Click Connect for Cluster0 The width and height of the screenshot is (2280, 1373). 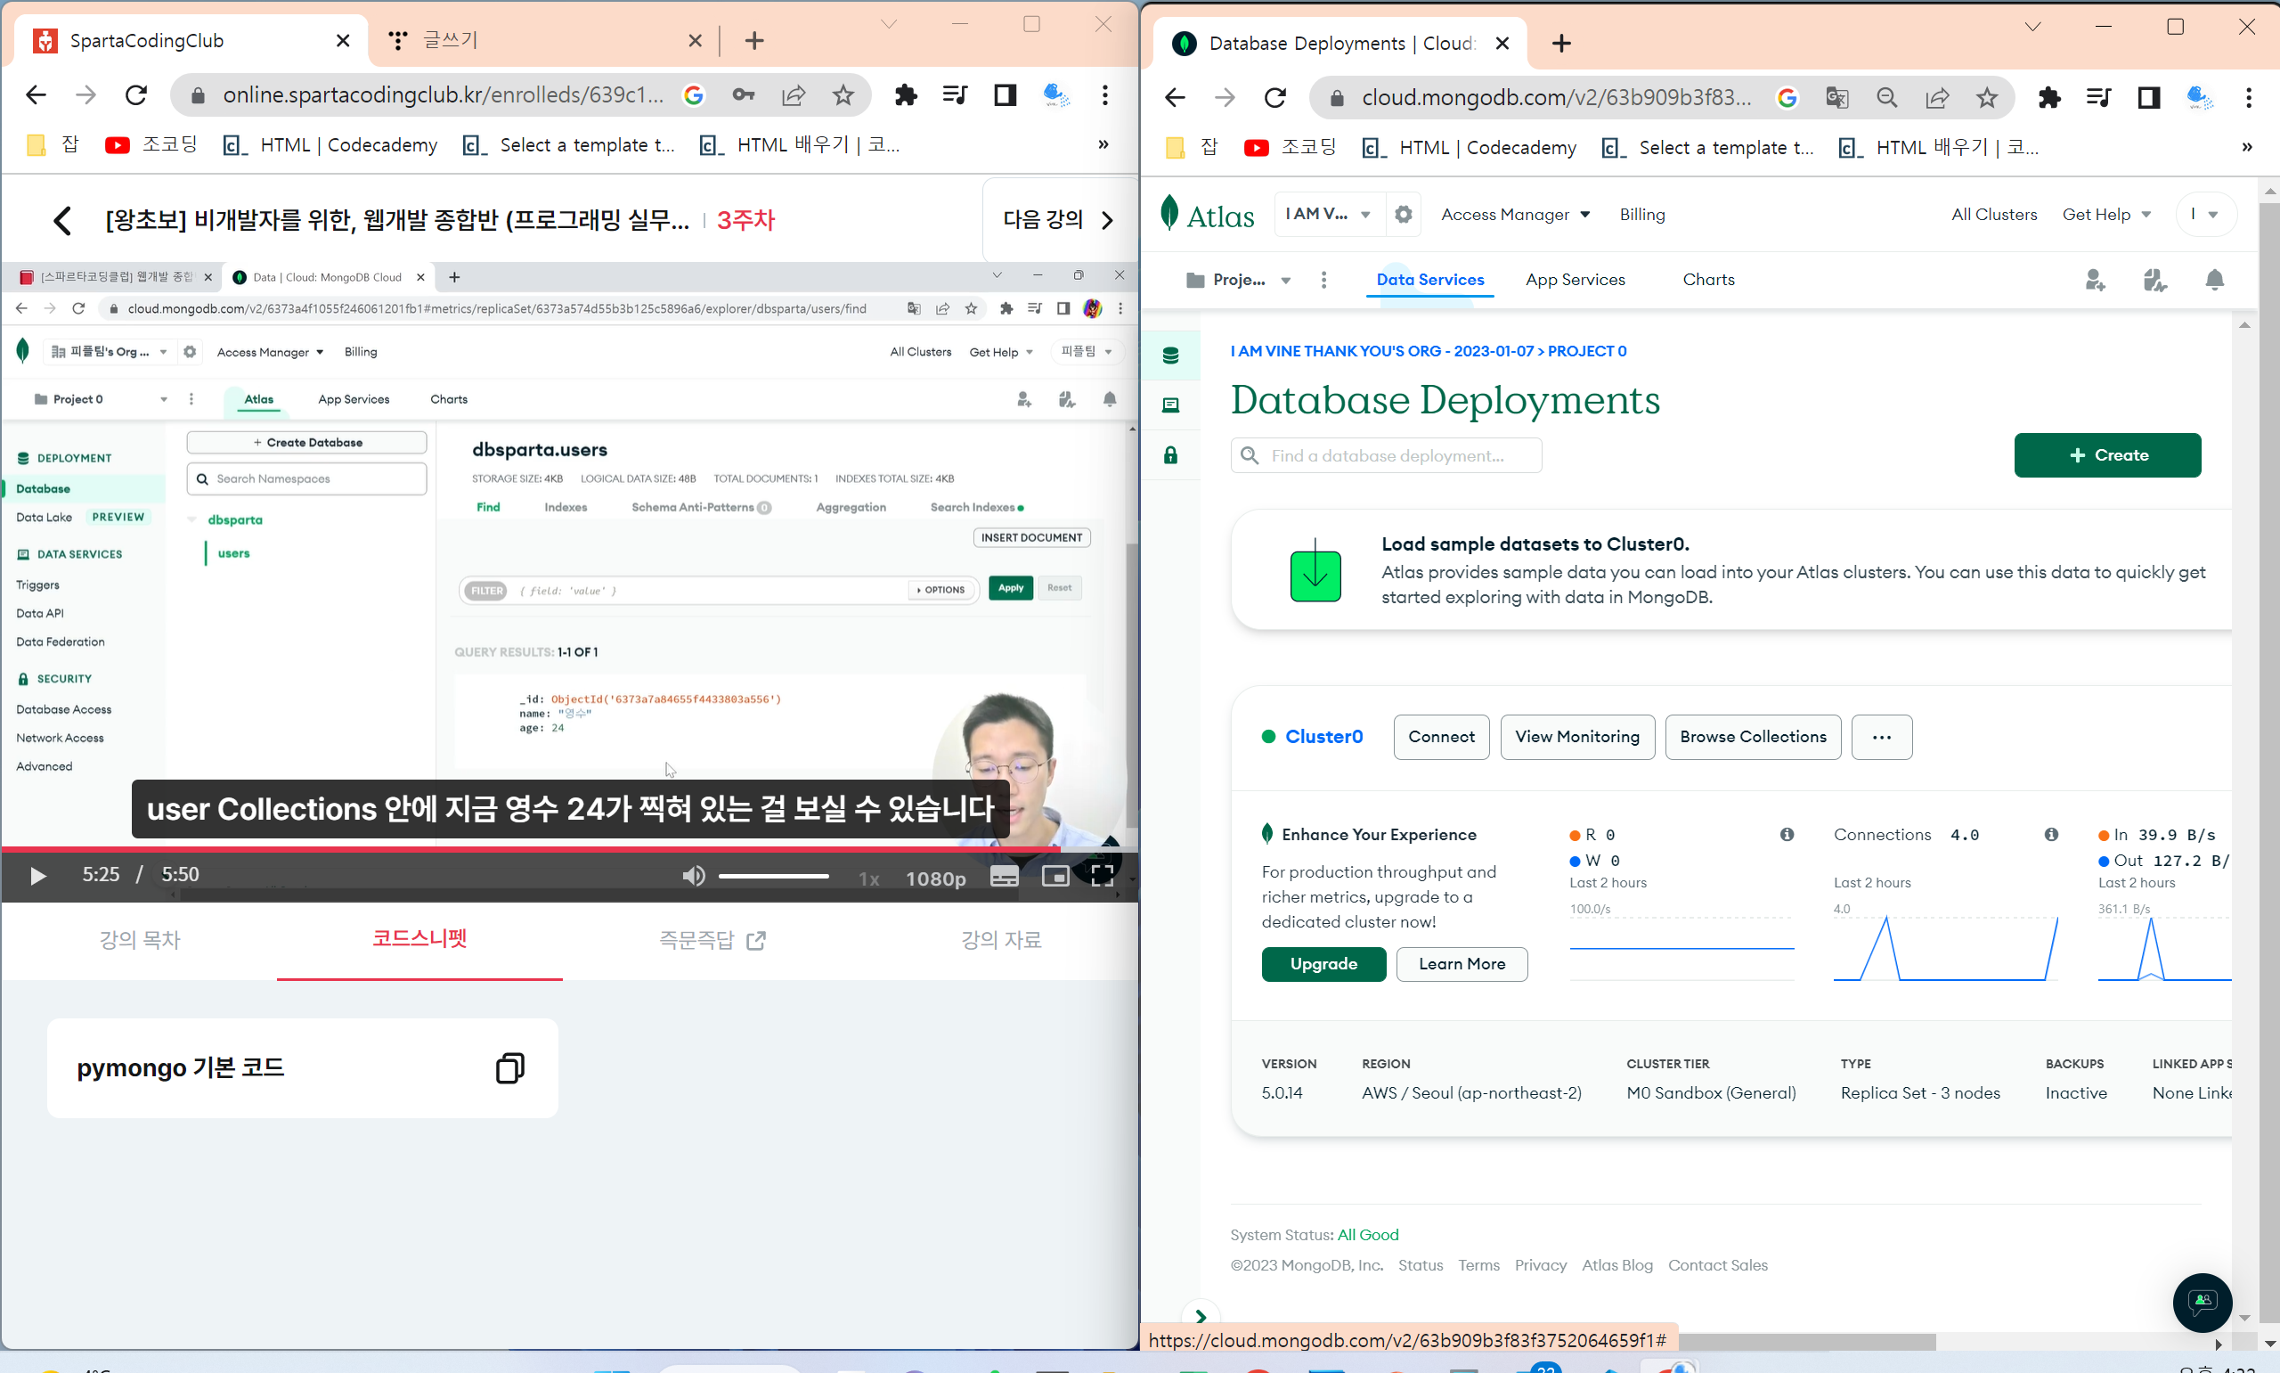click(x=1441, y=738)
